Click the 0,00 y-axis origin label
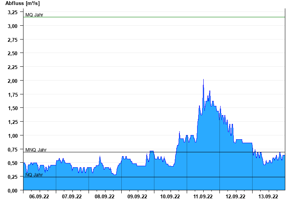Viewport: 308px width, 211px height. point(13,190)
